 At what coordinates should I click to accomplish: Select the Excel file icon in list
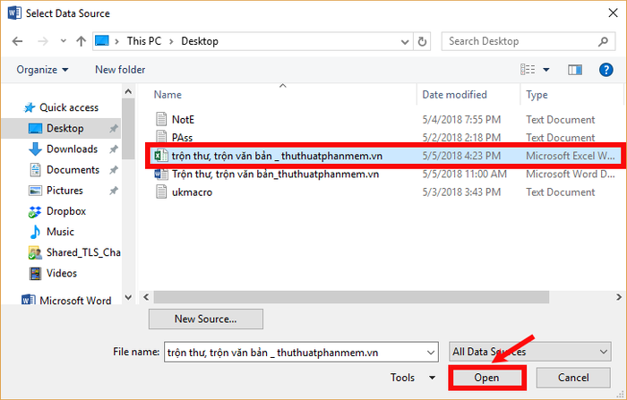coord(161,156)
